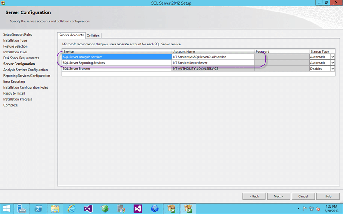Launch Internet Explorer from the taskbar

[72, 209]
